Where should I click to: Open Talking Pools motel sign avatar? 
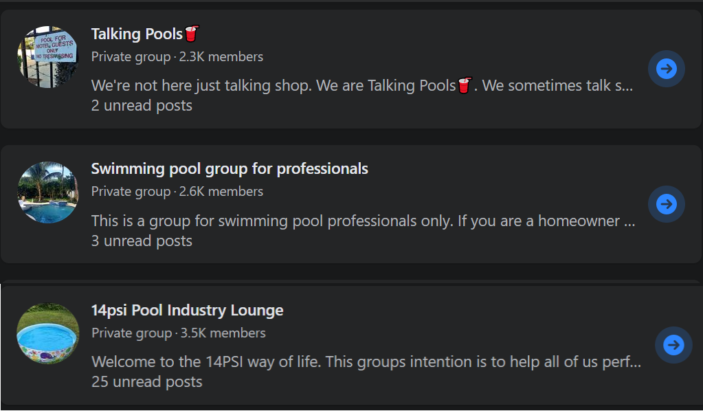point(48,57)
